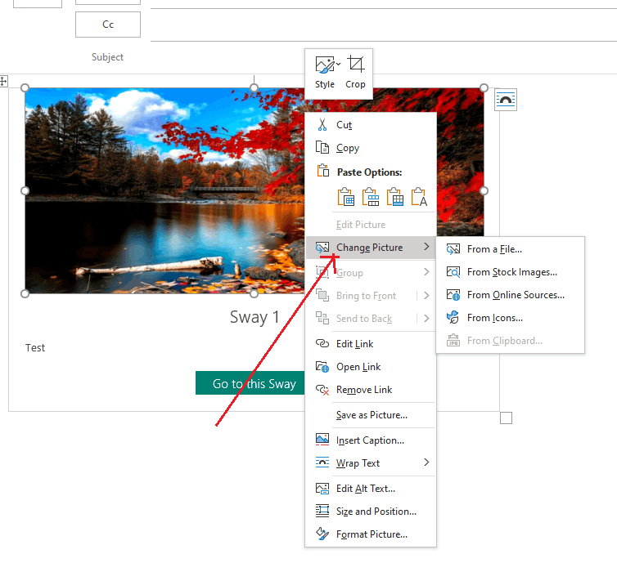Expand the Group submenu arrow
The height and width of the screenshot is (563, 617).
(x=426, y=272)
